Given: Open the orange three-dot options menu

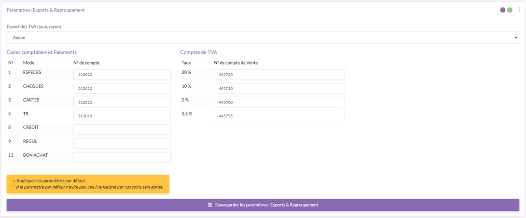Looking at the screenshot, I should tap(519, 10).
